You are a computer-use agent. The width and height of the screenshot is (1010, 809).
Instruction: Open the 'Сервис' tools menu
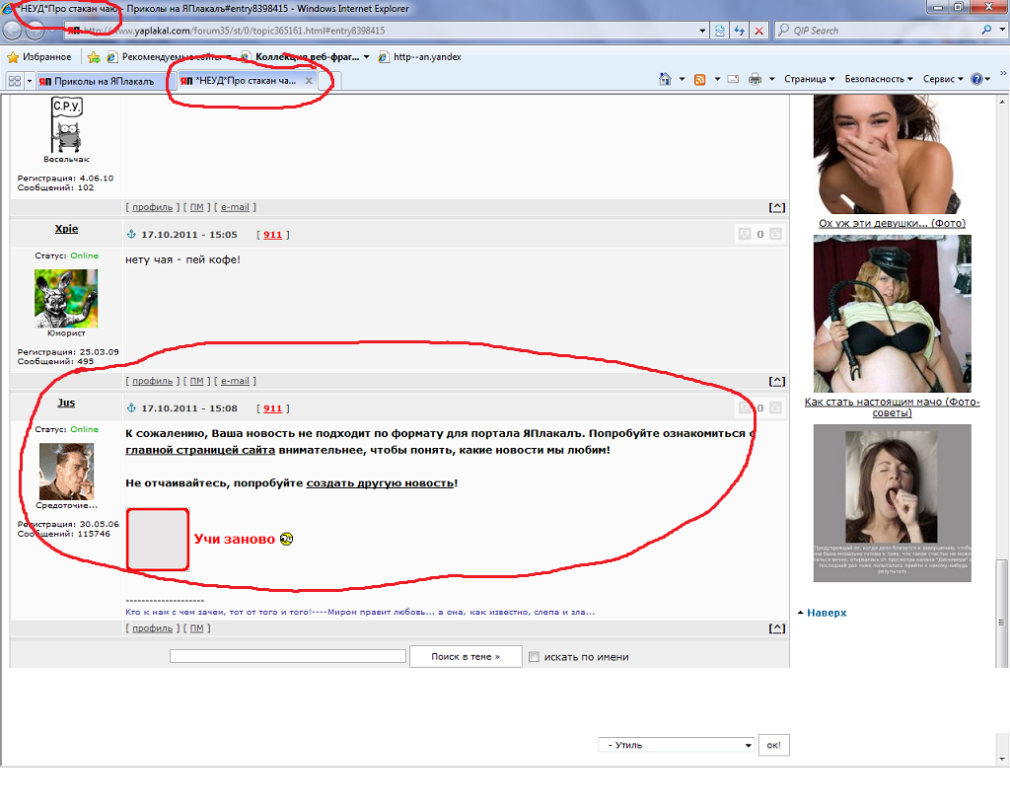pos(943,79)
